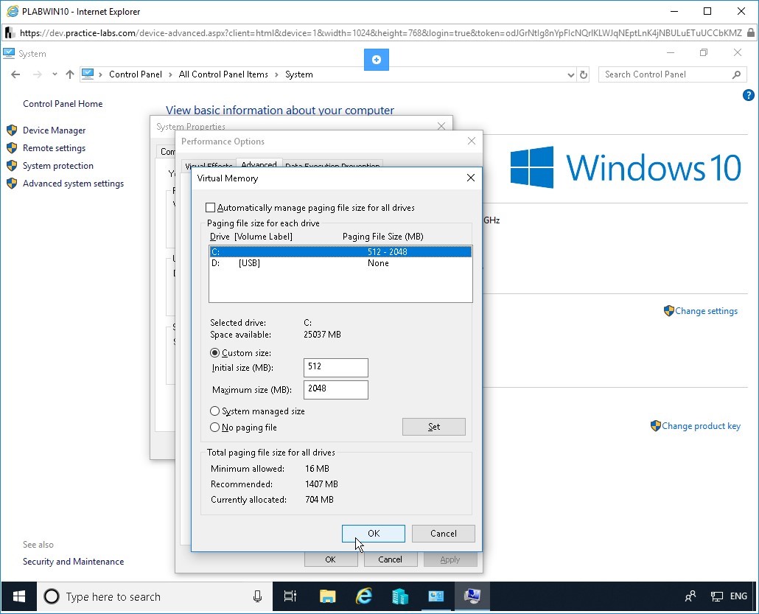Click OK in the Virtual Memory dialog
Image resolution: width=759 pixels, height=614 pixels.
tap(373, 533)
